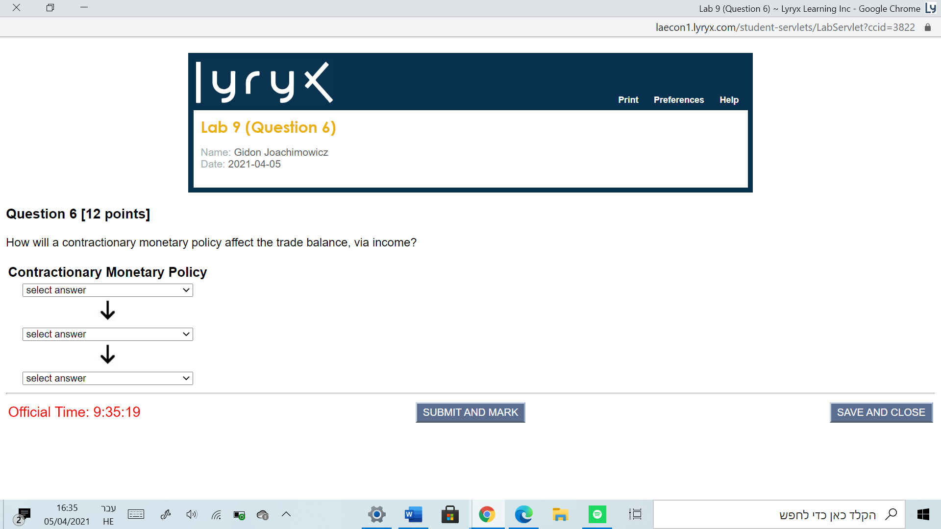Open Microsoft Edge from the taskbar
Image resolution: width=941 pixels, height=529 pixels.
pos(523,514)
